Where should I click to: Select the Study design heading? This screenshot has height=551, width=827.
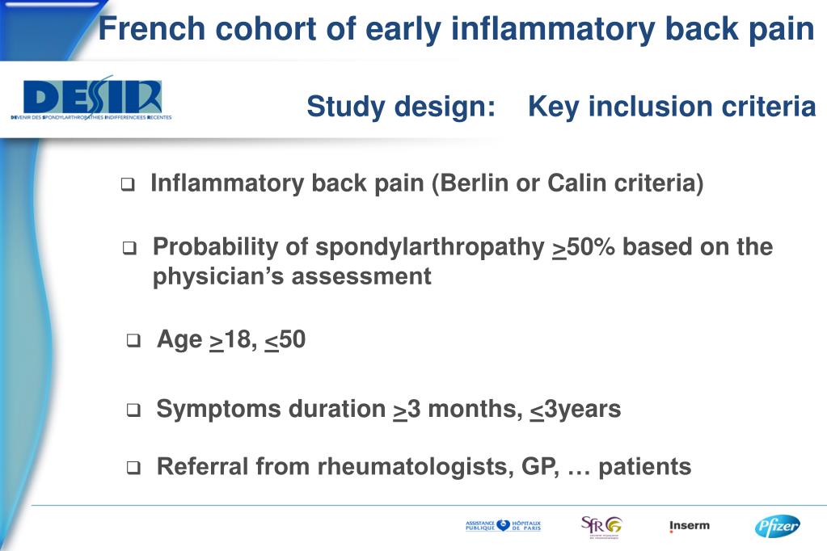(x=401, y=107)
